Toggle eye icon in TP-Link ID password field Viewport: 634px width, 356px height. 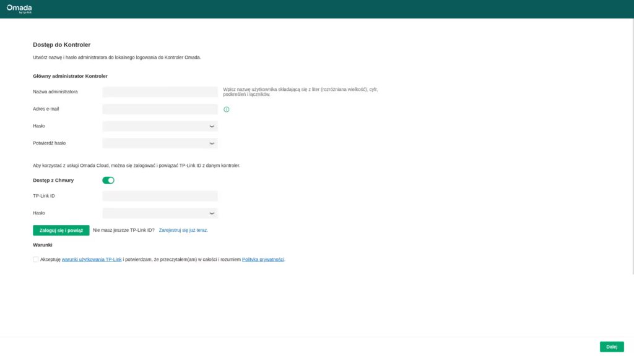coord(212,213)
